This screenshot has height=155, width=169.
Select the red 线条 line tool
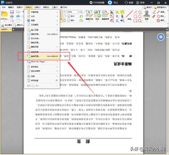(x=129, y=14)
